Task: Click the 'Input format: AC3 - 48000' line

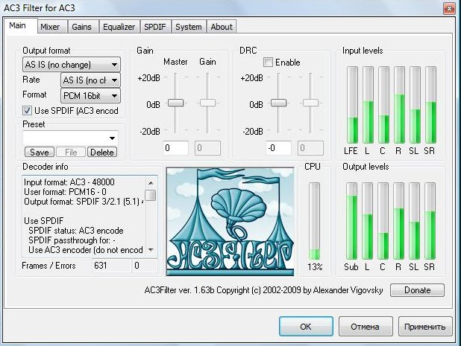Action: pos(69,182)
